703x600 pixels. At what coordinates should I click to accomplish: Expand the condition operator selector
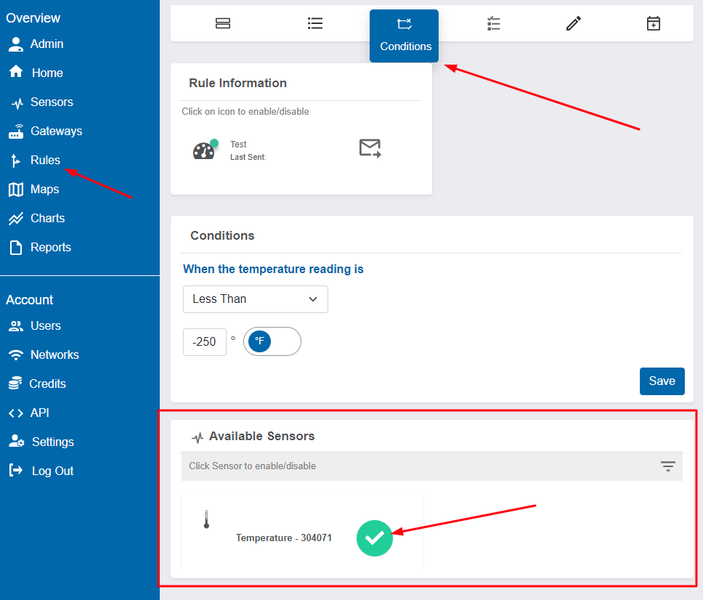pyautogui.click(x=255, y=299)
